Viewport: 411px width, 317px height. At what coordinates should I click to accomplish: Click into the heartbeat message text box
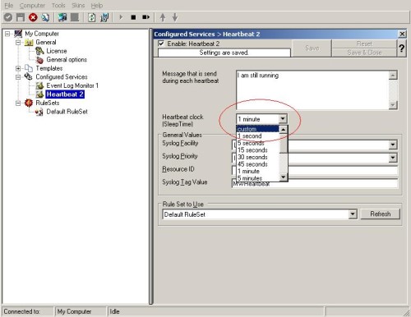312,90
